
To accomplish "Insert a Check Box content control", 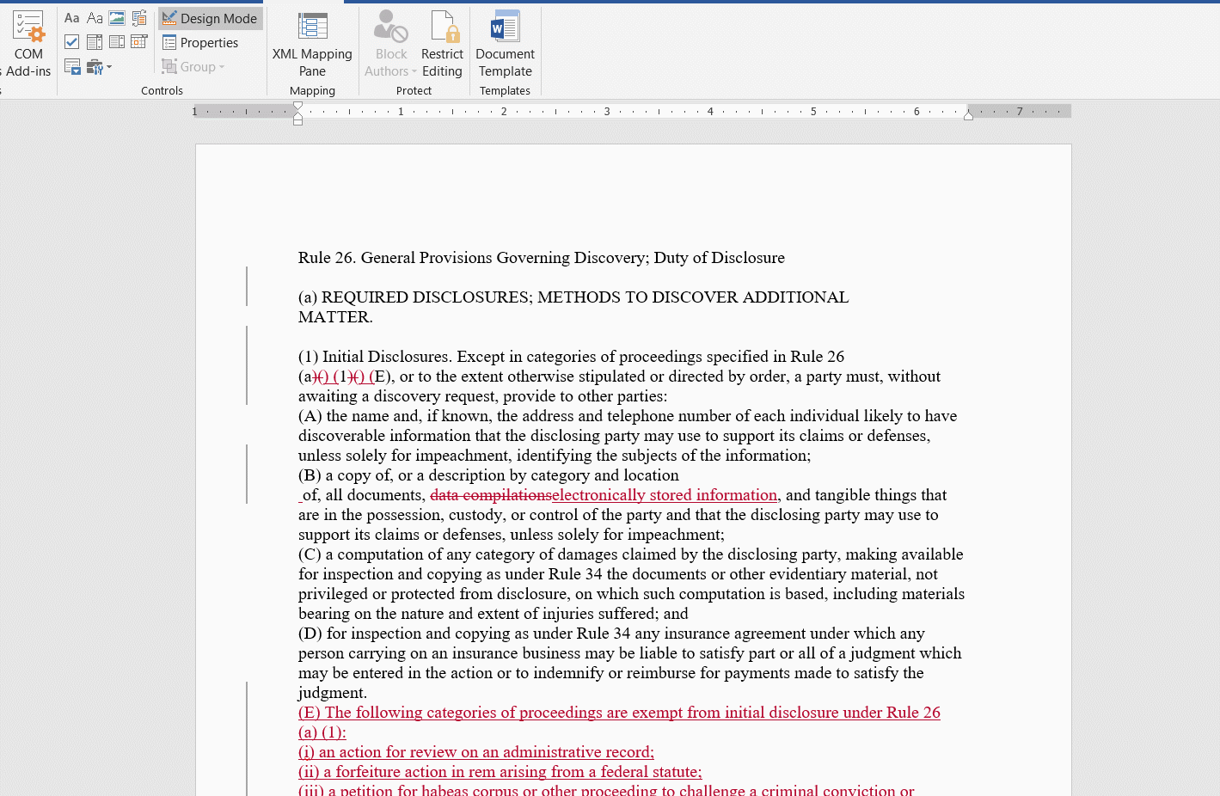I will coord(71,41).
